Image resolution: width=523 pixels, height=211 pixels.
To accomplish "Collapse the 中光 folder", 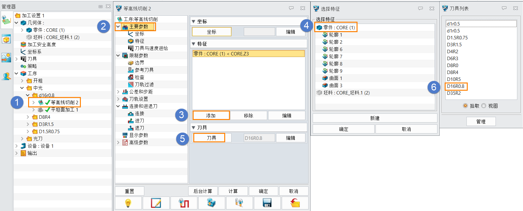I will pos(22,88).
